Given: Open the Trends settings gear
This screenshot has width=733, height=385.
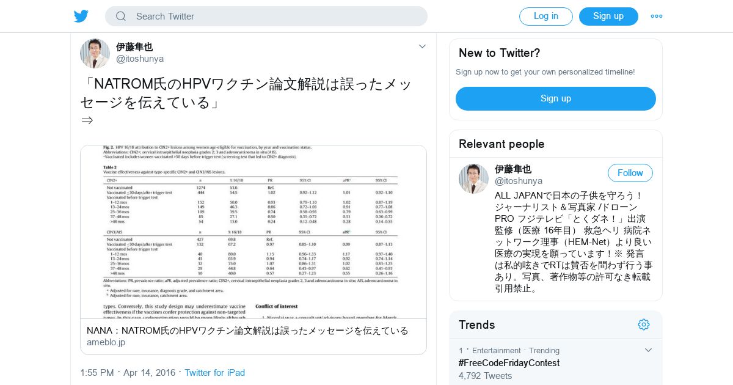Looking at the screenshot, I should point(644,324).
